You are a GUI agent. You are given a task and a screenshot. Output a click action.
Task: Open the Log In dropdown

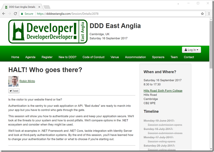191,50
